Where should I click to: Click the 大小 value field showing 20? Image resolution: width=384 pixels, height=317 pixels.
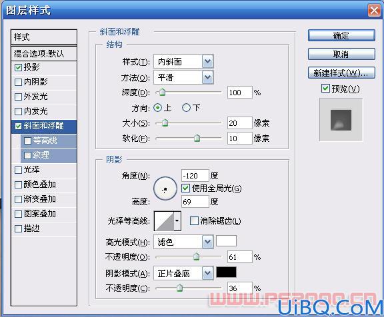[x=240, y=123]
